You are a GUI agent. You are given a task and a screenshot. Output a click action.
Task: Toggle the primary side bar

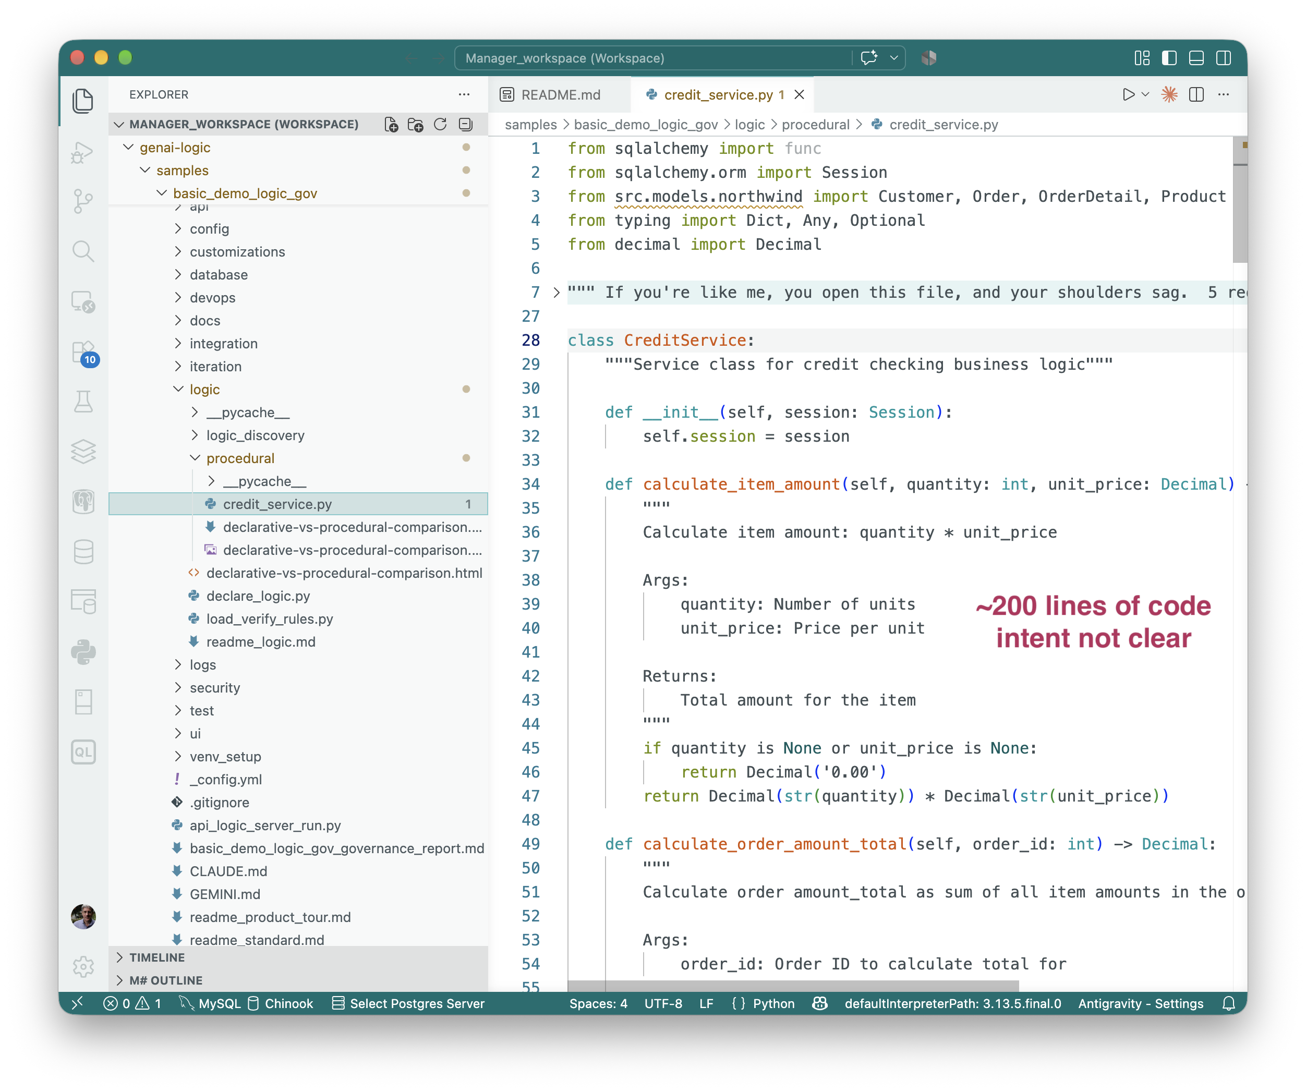tap(1169, 58)
